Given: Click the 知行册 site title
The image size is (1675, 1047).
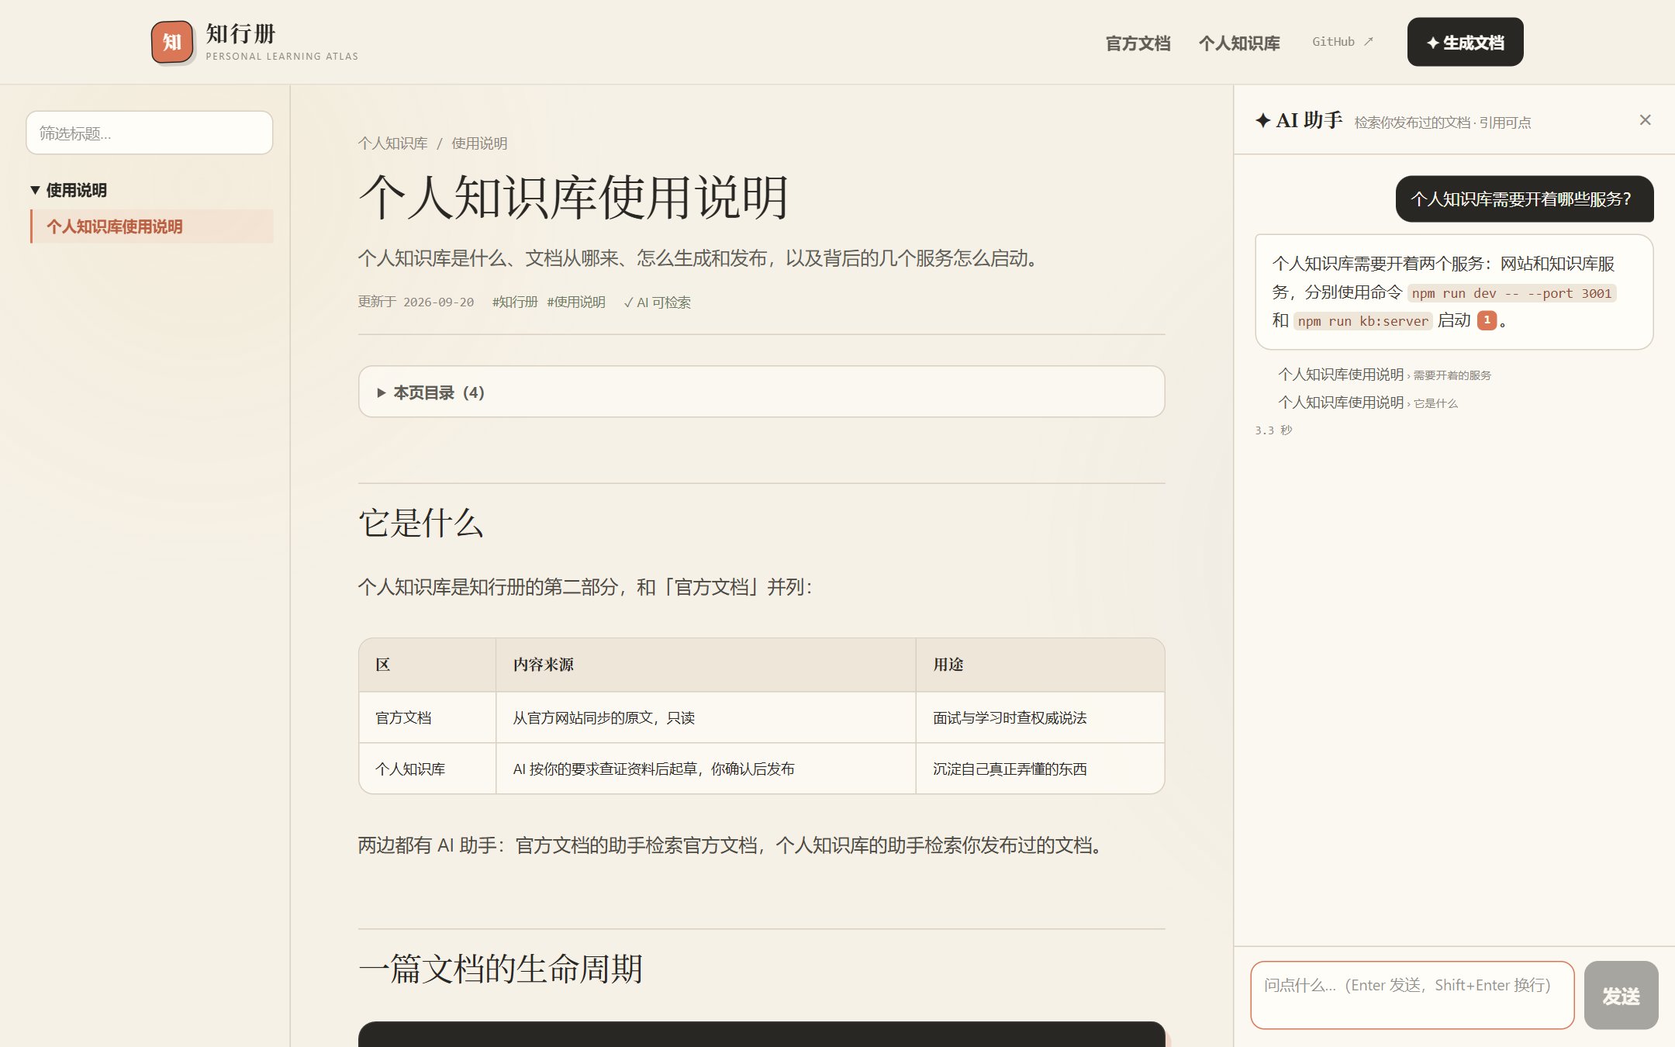Looking at the screenshot, I should (240, 34).
